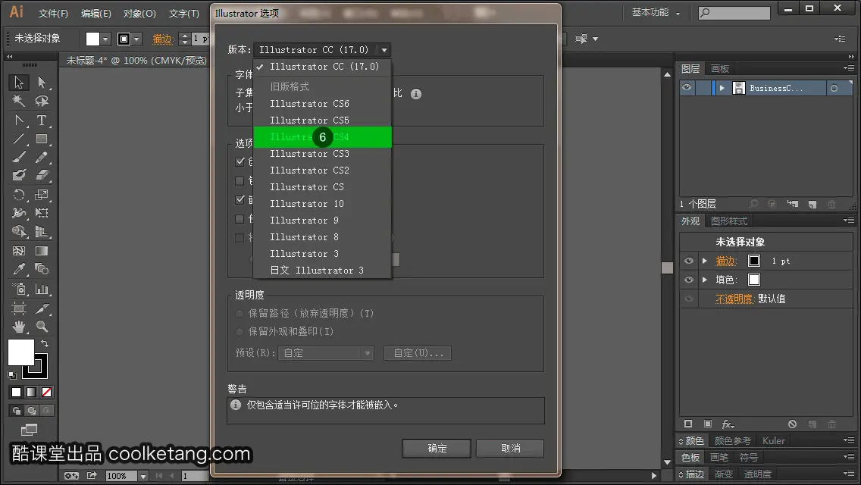The height and width of the screenshot is (485, 861).
Task: Click the info icon next to 比
Action: pyautogui.click(x=415, y=94)
